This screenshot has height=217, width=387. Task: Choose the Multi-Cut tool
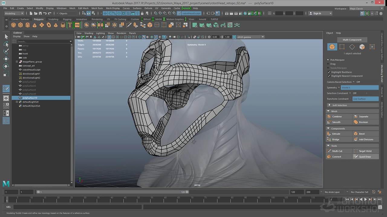[x=337, y=151]
